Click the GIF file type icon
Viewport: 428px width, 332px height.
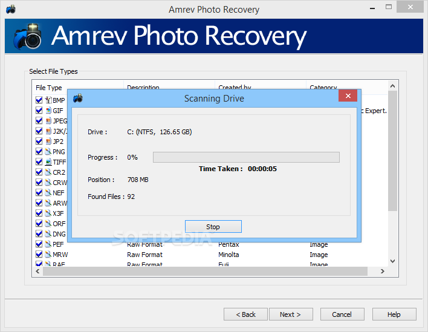[48, 111]
